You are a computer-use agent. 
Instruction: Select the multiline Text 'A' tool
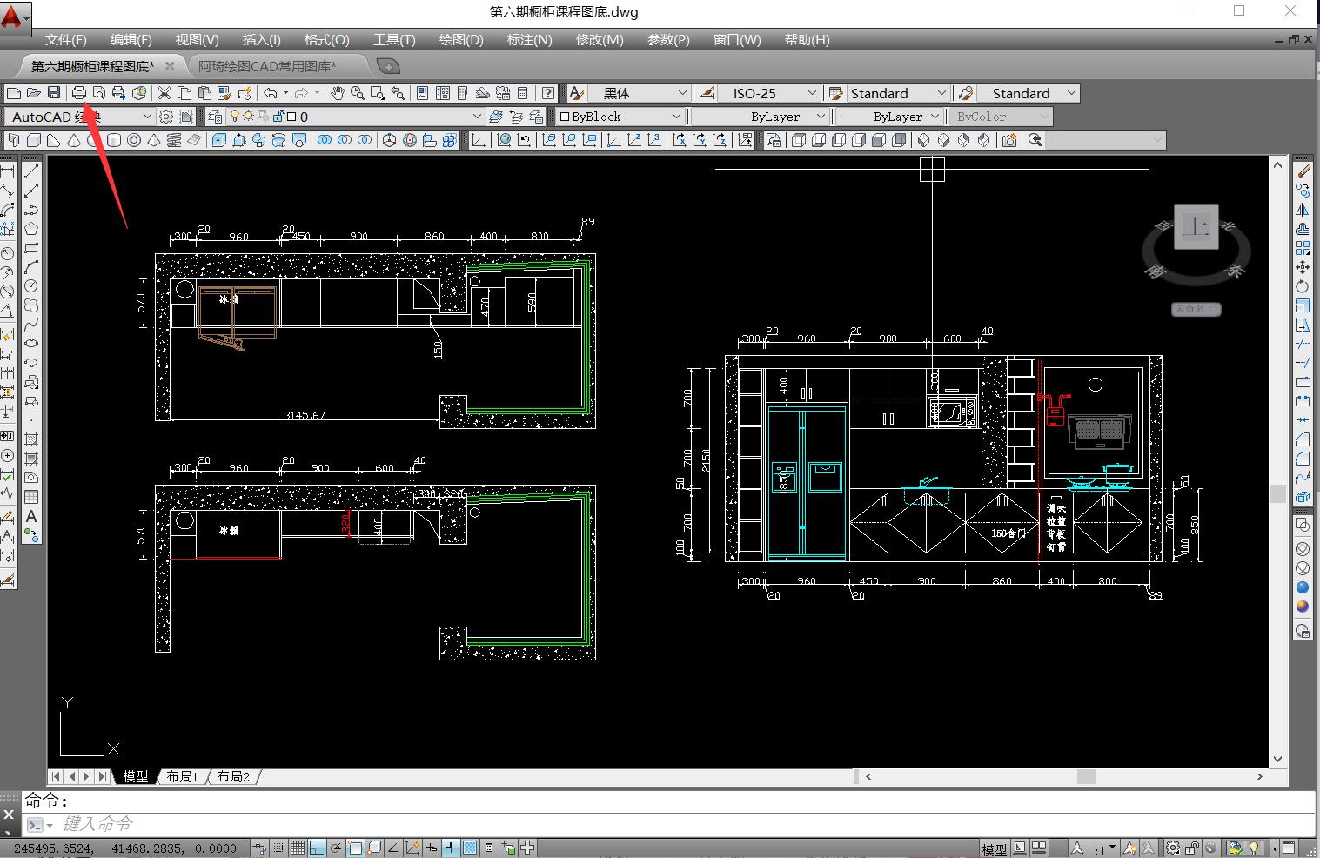coord(31,517)
